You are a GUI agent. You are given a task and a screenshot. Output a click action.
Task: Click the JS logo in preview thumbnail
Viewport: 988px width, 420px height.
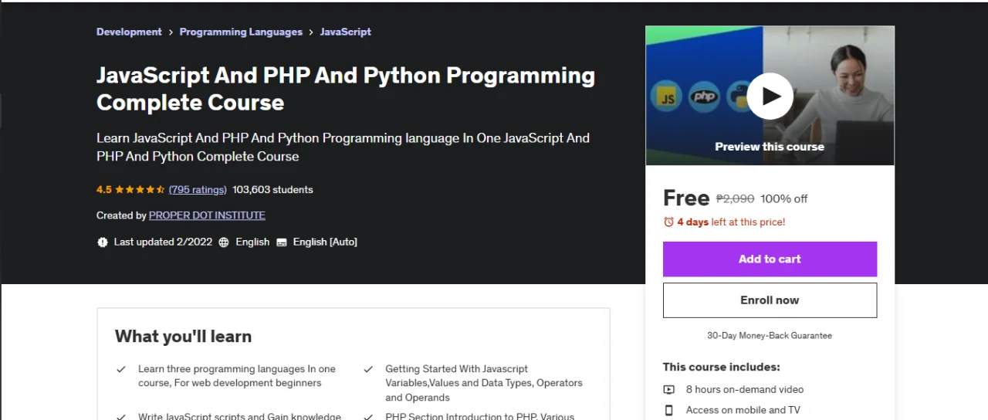pyautogui.click(x=666, y=97)
